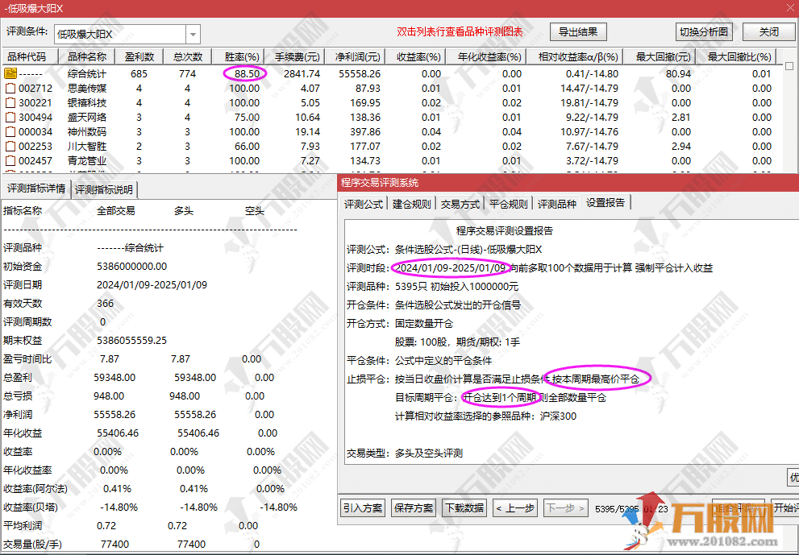Screen dimensions: 799x555
Task: Select the 川大智胜 row name
Action: click(86, 146)
